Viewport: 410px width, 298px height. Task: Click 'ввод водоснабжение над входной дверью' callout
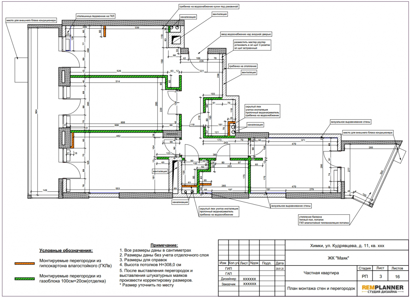point(246,34)
